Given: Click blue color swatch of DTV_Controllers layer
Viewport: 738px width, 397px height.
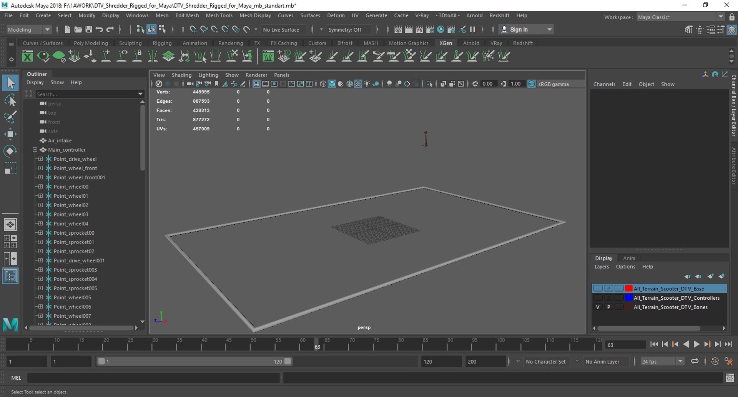Looking at the screenshot, I should point(629,298).
